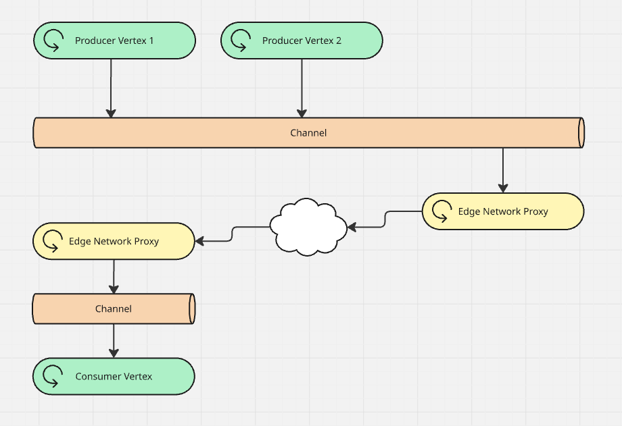Click the left 'Edge Network Proxy' label text

(114, 241)
